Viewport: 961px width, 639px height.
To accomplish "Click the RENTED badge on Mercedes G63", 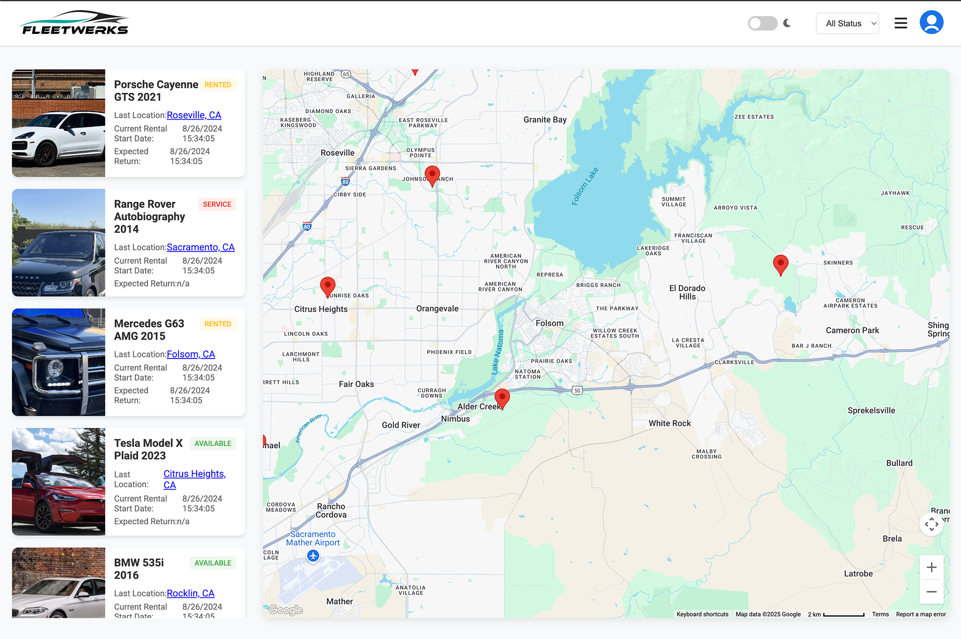I will click(x=218, y=324).
